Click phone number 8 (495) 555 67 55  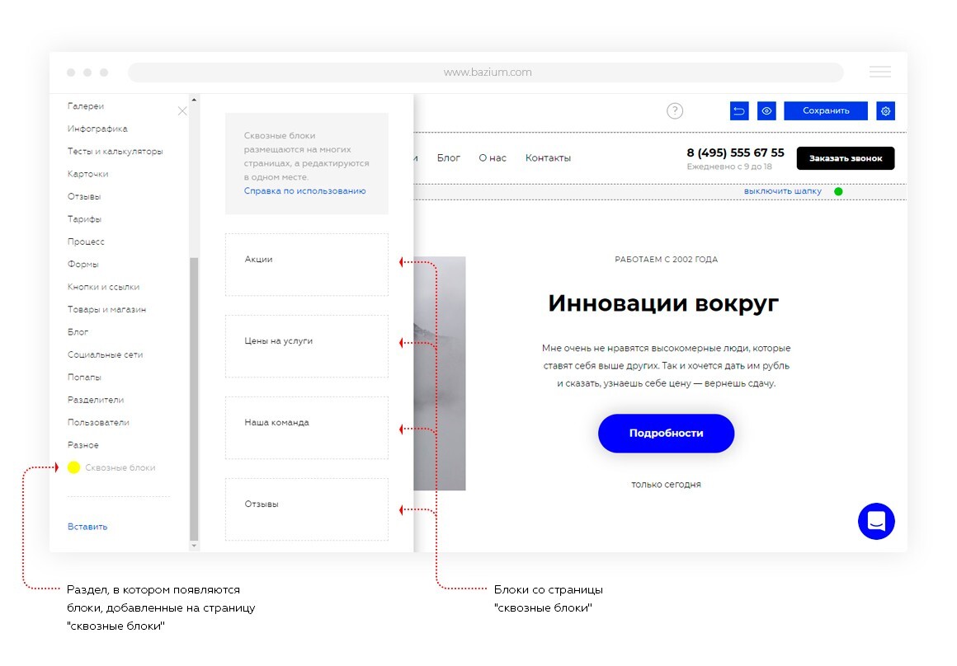pyautogui.click(x=735, y=152)
